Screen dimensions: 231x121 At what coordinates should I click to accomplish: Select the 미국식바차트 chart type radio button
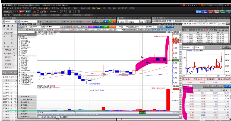(x=20, y=42)
